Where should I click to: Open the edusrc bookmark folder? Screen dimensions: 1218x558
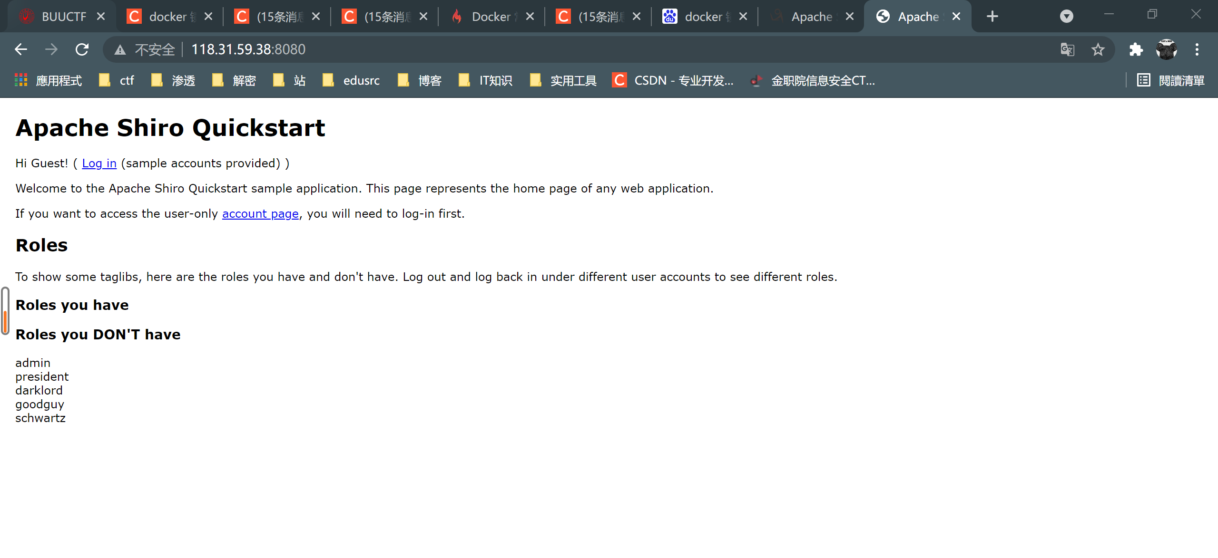click(351, 80)
